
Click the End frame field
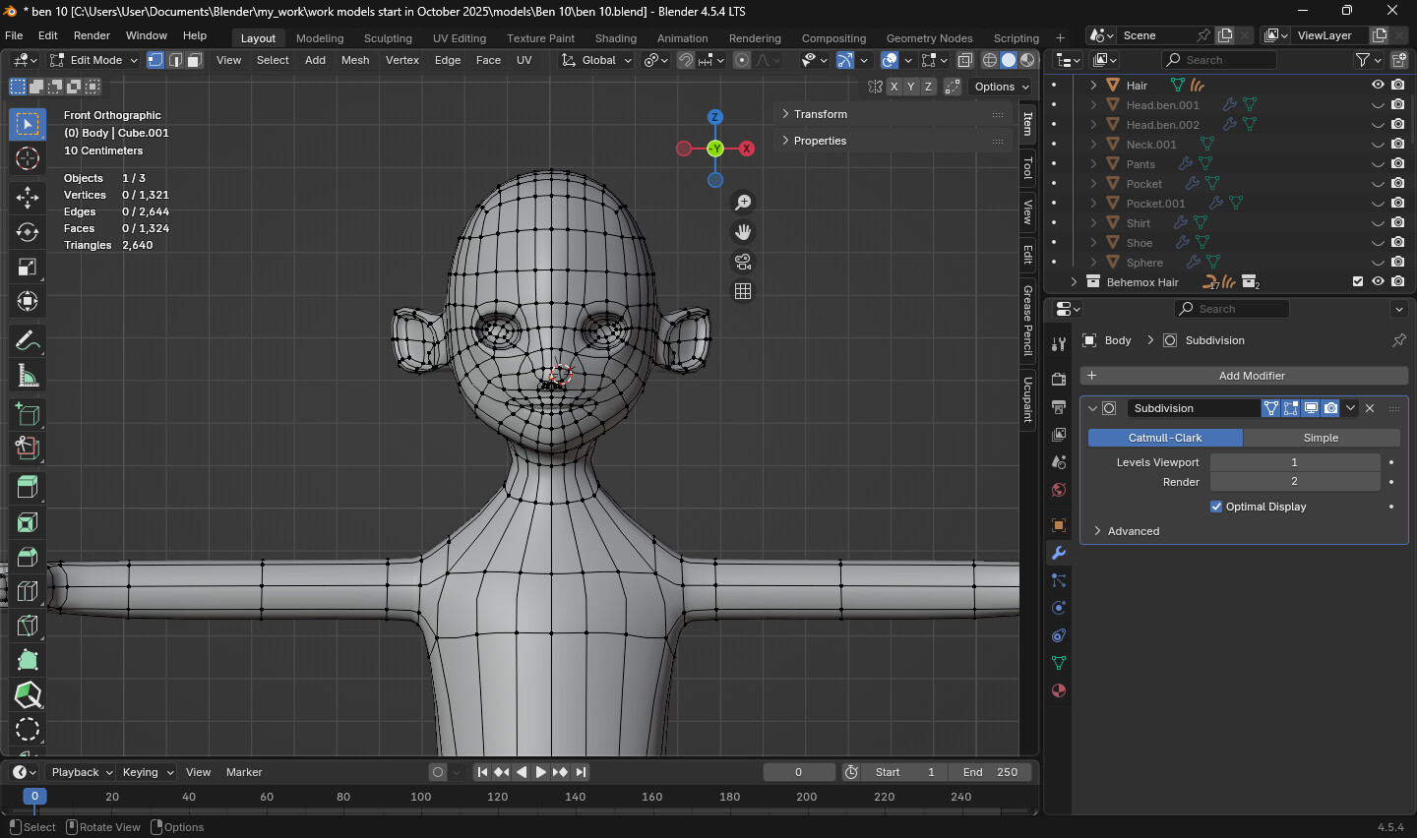(991, 772)
